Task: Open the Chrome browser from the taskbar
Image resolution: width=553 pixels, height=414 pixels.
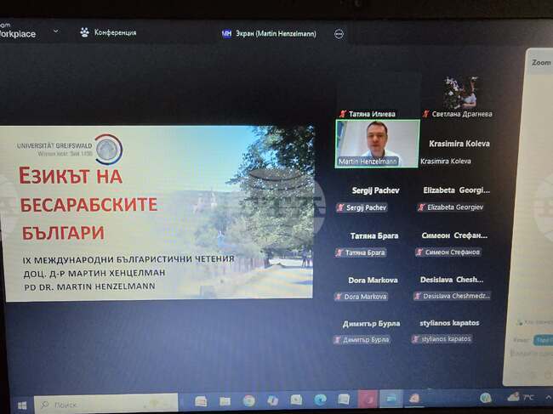Action: (248, 400)
